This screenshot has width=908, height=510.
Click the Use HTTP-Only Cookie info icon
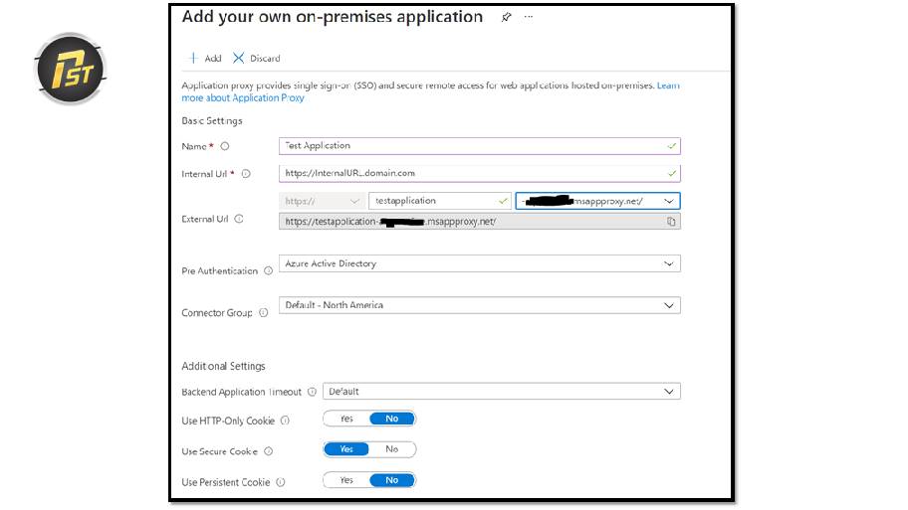pyautogui.click(x=285, y=421)
